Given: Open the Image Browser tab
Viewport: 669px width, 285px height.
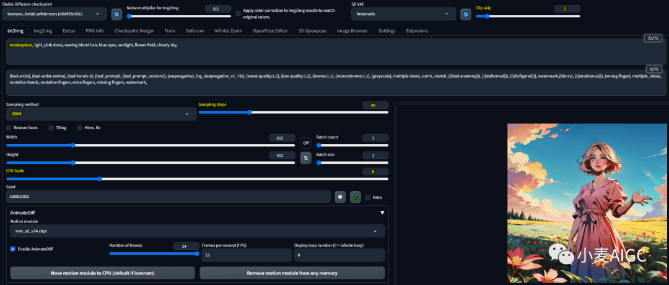Looking at the screenshot, I should pyautogui.click(x=352, y=31).
